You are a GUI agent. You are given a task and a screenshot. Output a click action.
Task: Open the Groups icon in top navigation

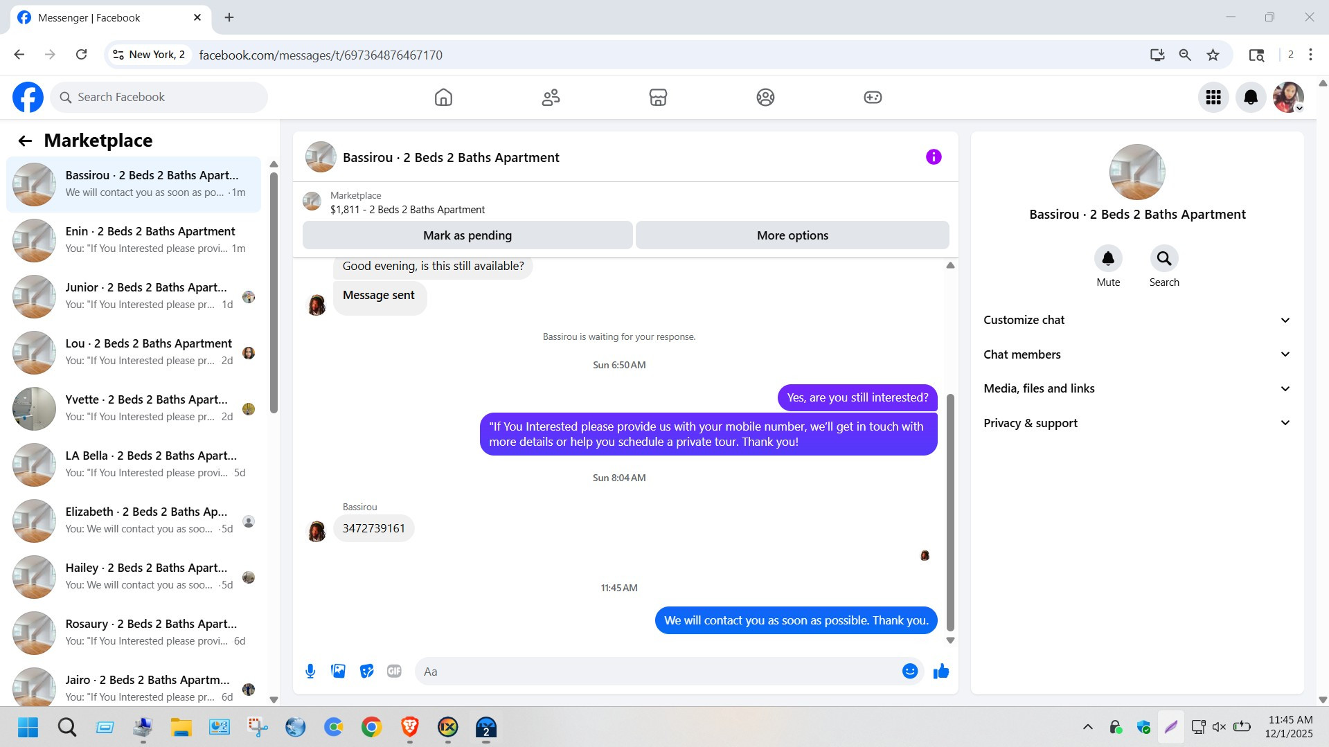coord(765,98)
